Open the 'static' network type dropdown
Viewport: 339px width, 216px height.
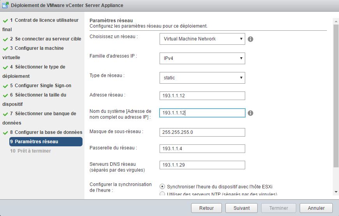coord(202,78)
